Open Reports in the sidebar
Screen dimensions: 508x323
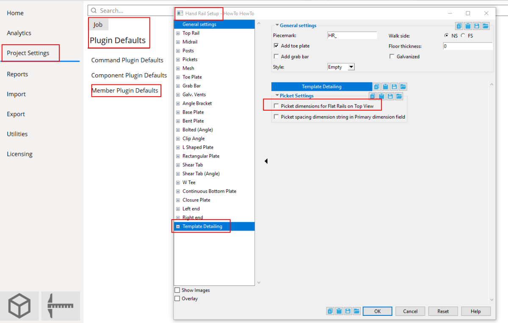point(17,74)
